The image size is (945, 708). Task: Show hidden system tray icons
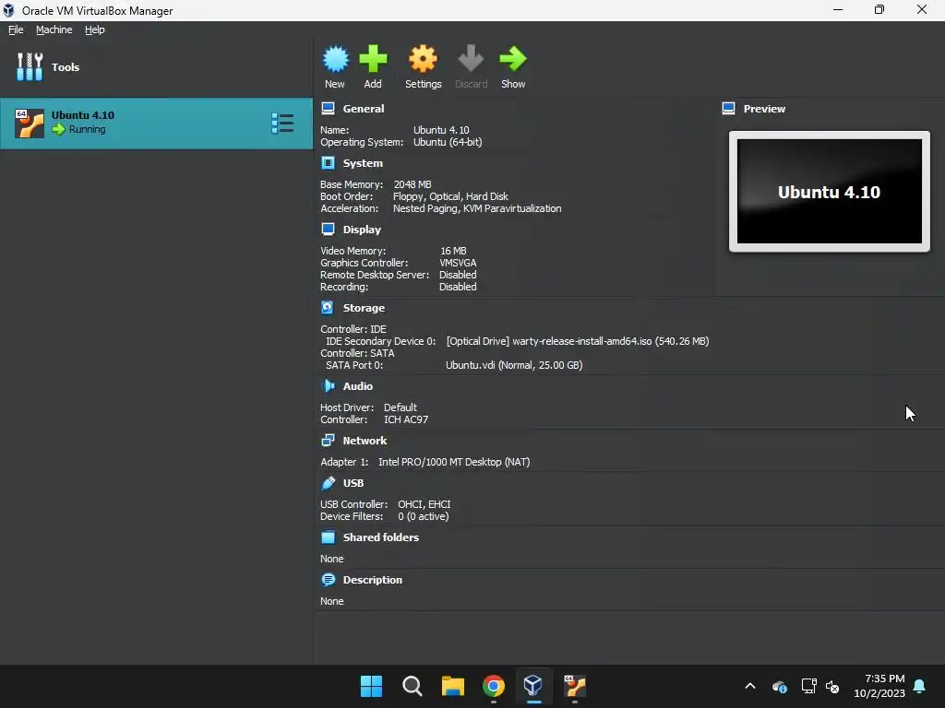750,686
